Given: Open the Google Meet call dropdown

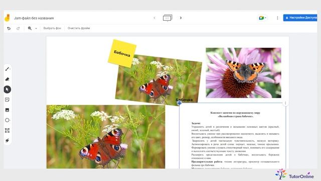Looking at the screenshot, I should [262, 18].
